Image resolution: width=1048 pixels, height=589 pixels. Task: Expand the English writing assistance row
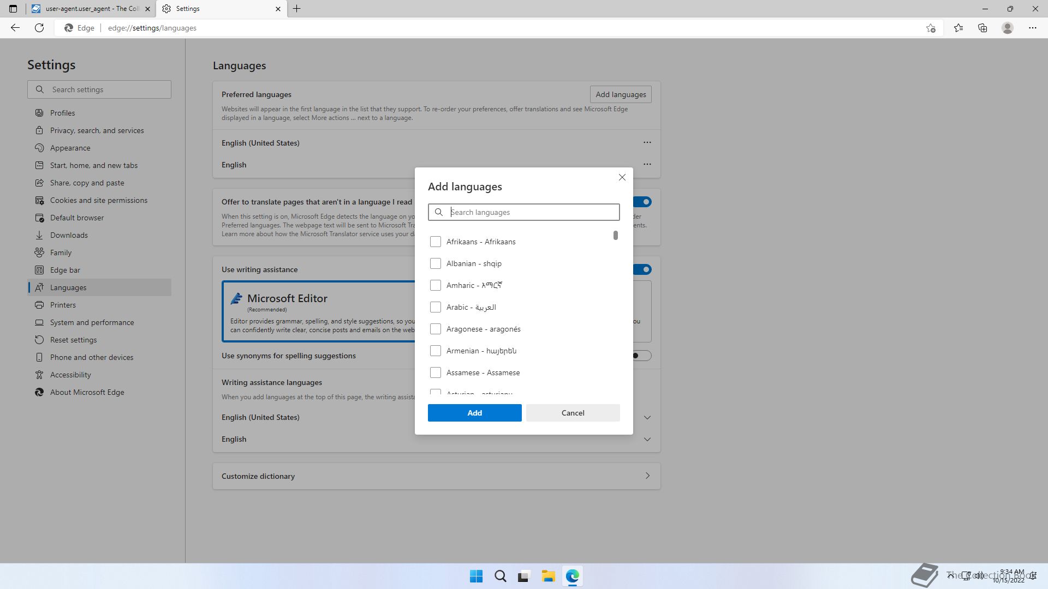647,439
